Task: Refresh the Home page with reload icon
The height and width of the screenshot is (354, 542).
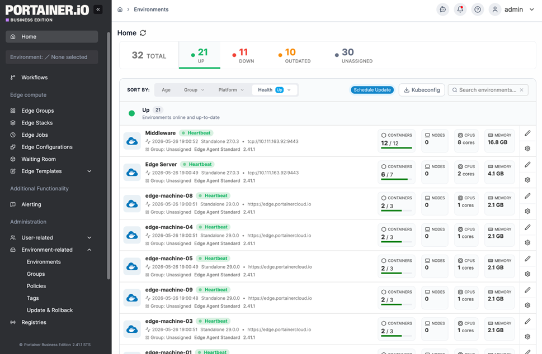Action: [143, 33]
